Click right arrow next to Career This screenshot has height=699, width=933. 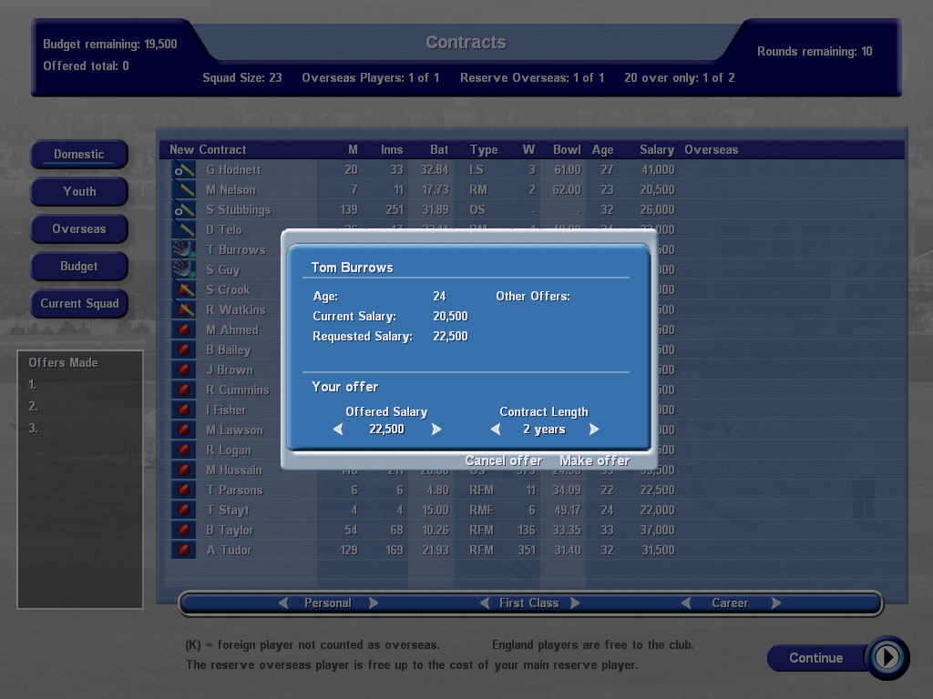(776, 603)
